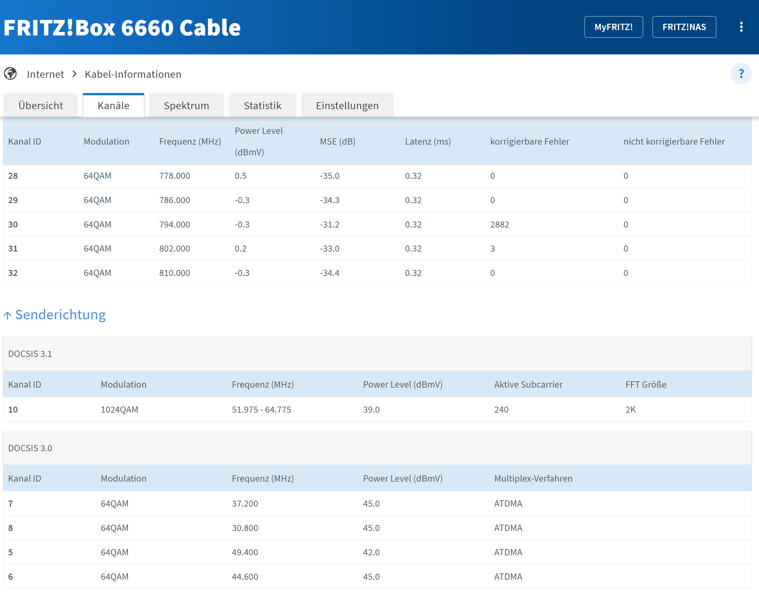
Task: Open the three-dot overflow menu
Action: click(741, 27)
